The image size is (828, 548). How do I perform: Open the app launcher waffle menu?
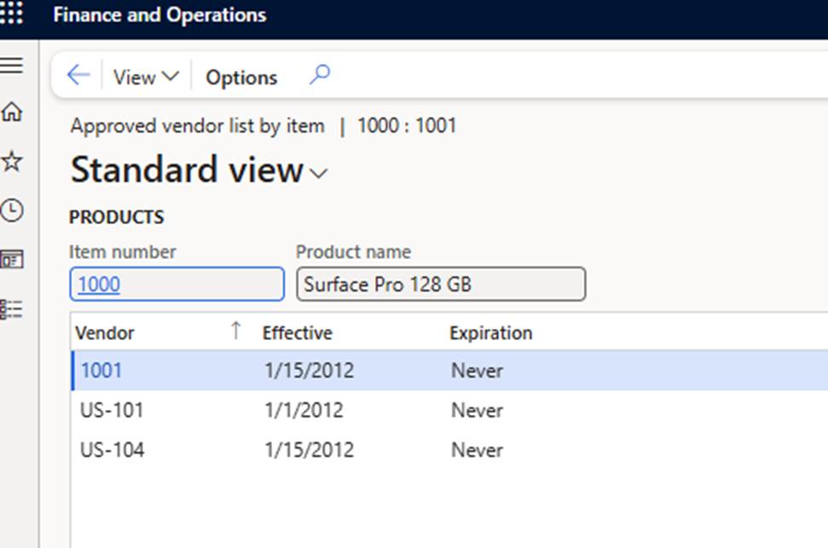click(12, 14)
